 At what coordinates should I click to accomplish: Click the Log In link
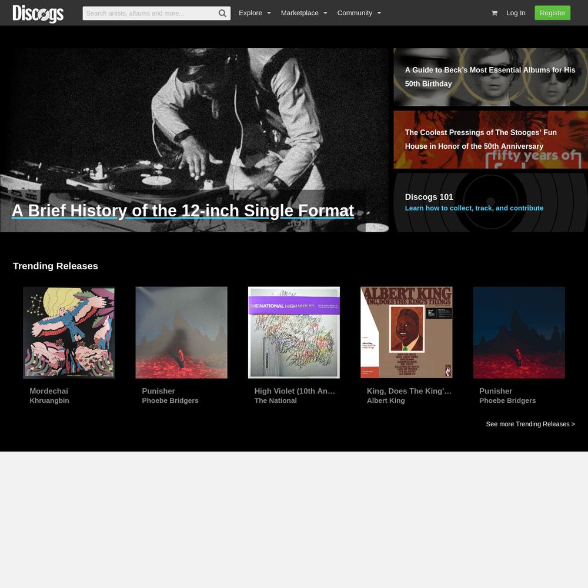coord(516,13)
